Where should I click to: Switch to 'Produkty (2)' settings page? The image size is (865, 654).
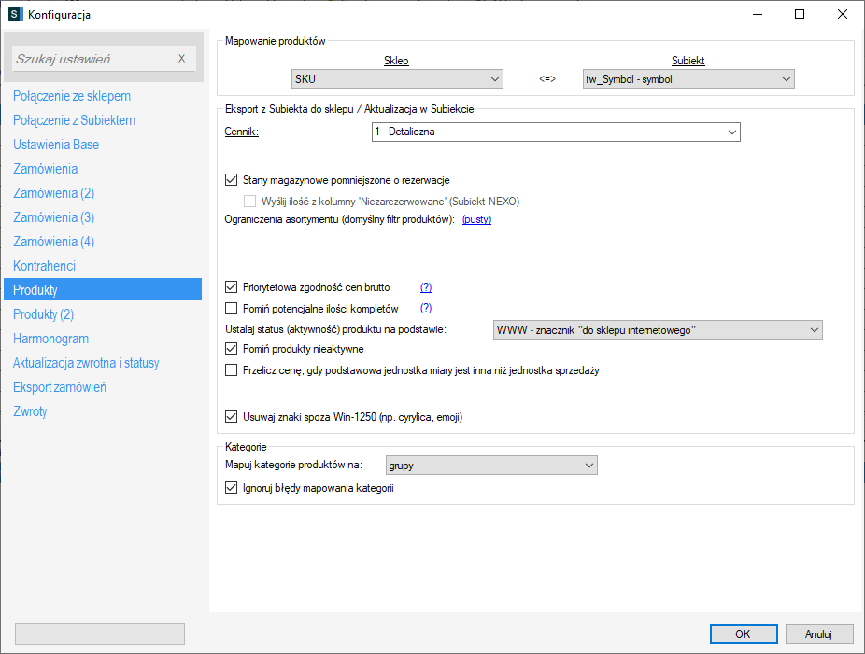(44, 314)
